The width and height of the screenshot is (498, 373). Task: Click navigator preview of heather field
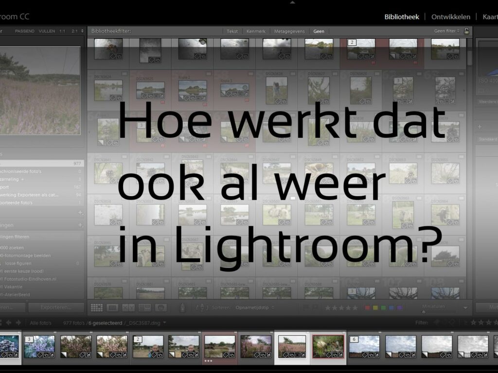[40, 91]
